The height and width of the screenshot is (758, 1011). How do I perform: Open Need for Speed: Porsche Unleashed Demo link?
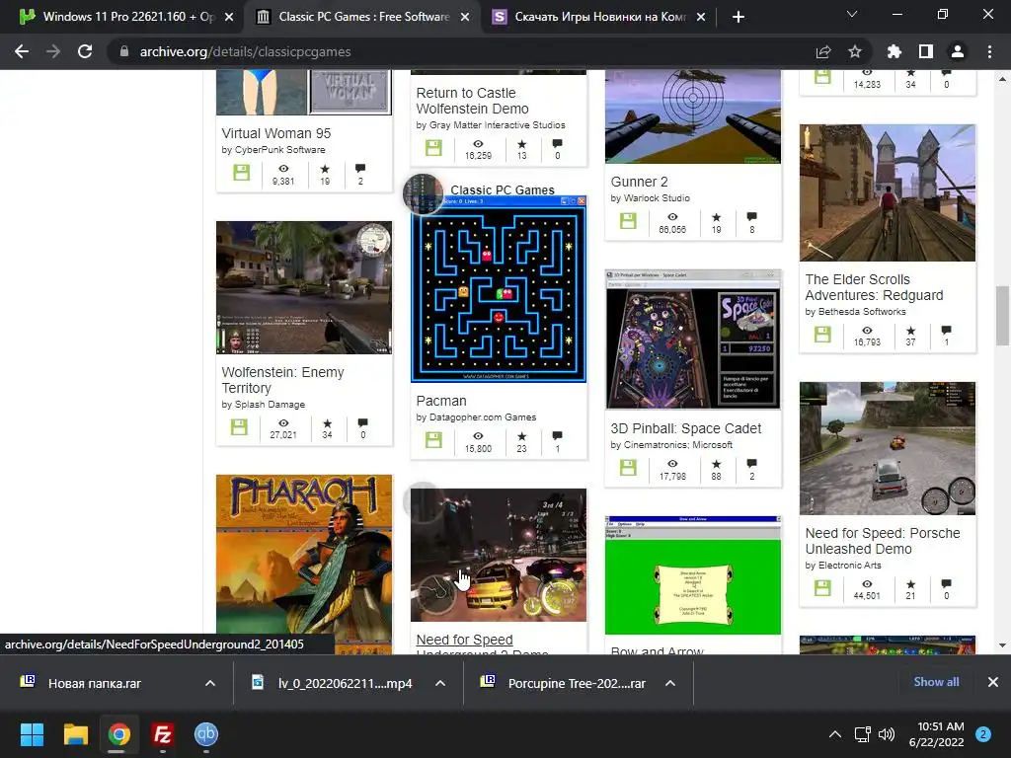[x=882, y=542]
